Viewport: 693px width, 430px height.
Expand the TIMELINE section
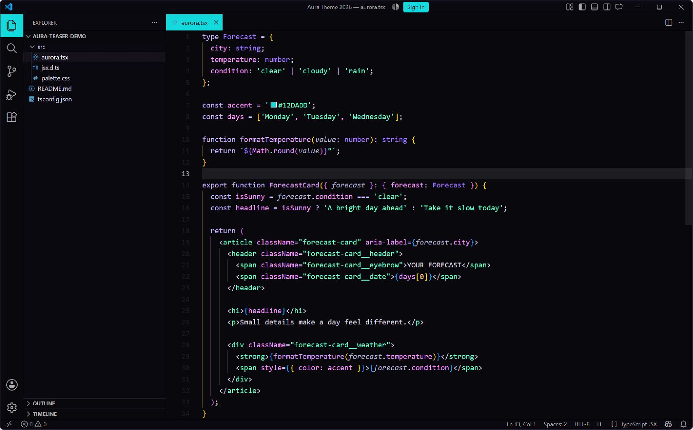[95, 414]
